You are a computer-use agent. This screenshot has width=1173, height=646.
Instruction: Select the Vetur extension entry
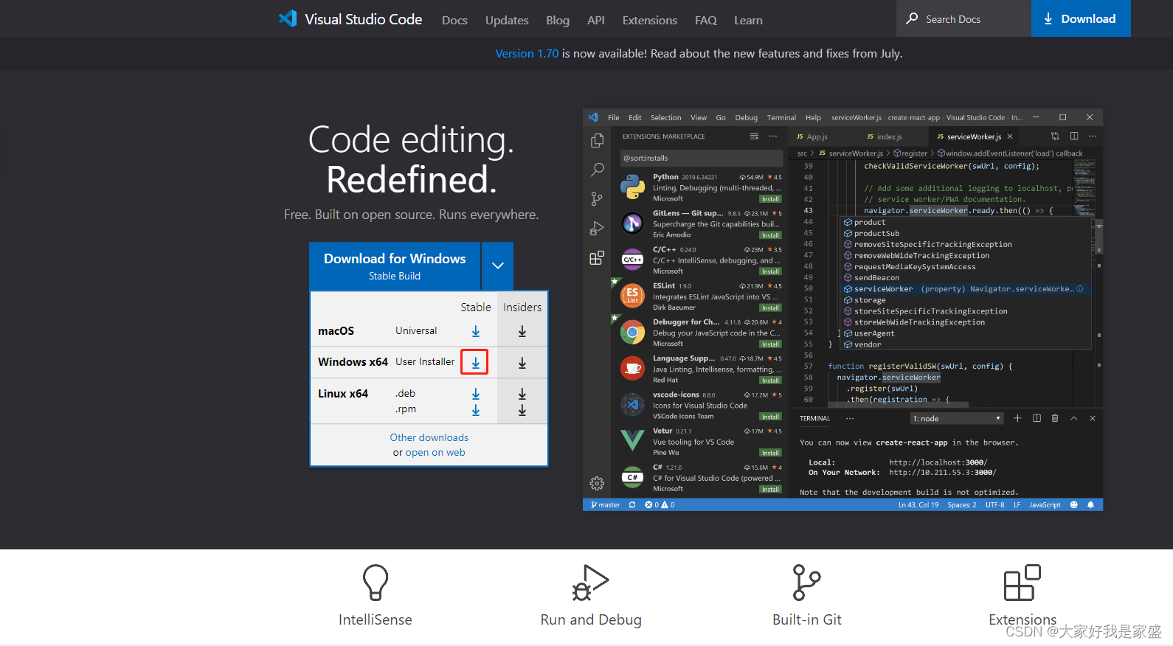[701, 442]
